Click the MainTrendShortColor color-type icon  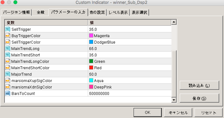pos(8,68)
